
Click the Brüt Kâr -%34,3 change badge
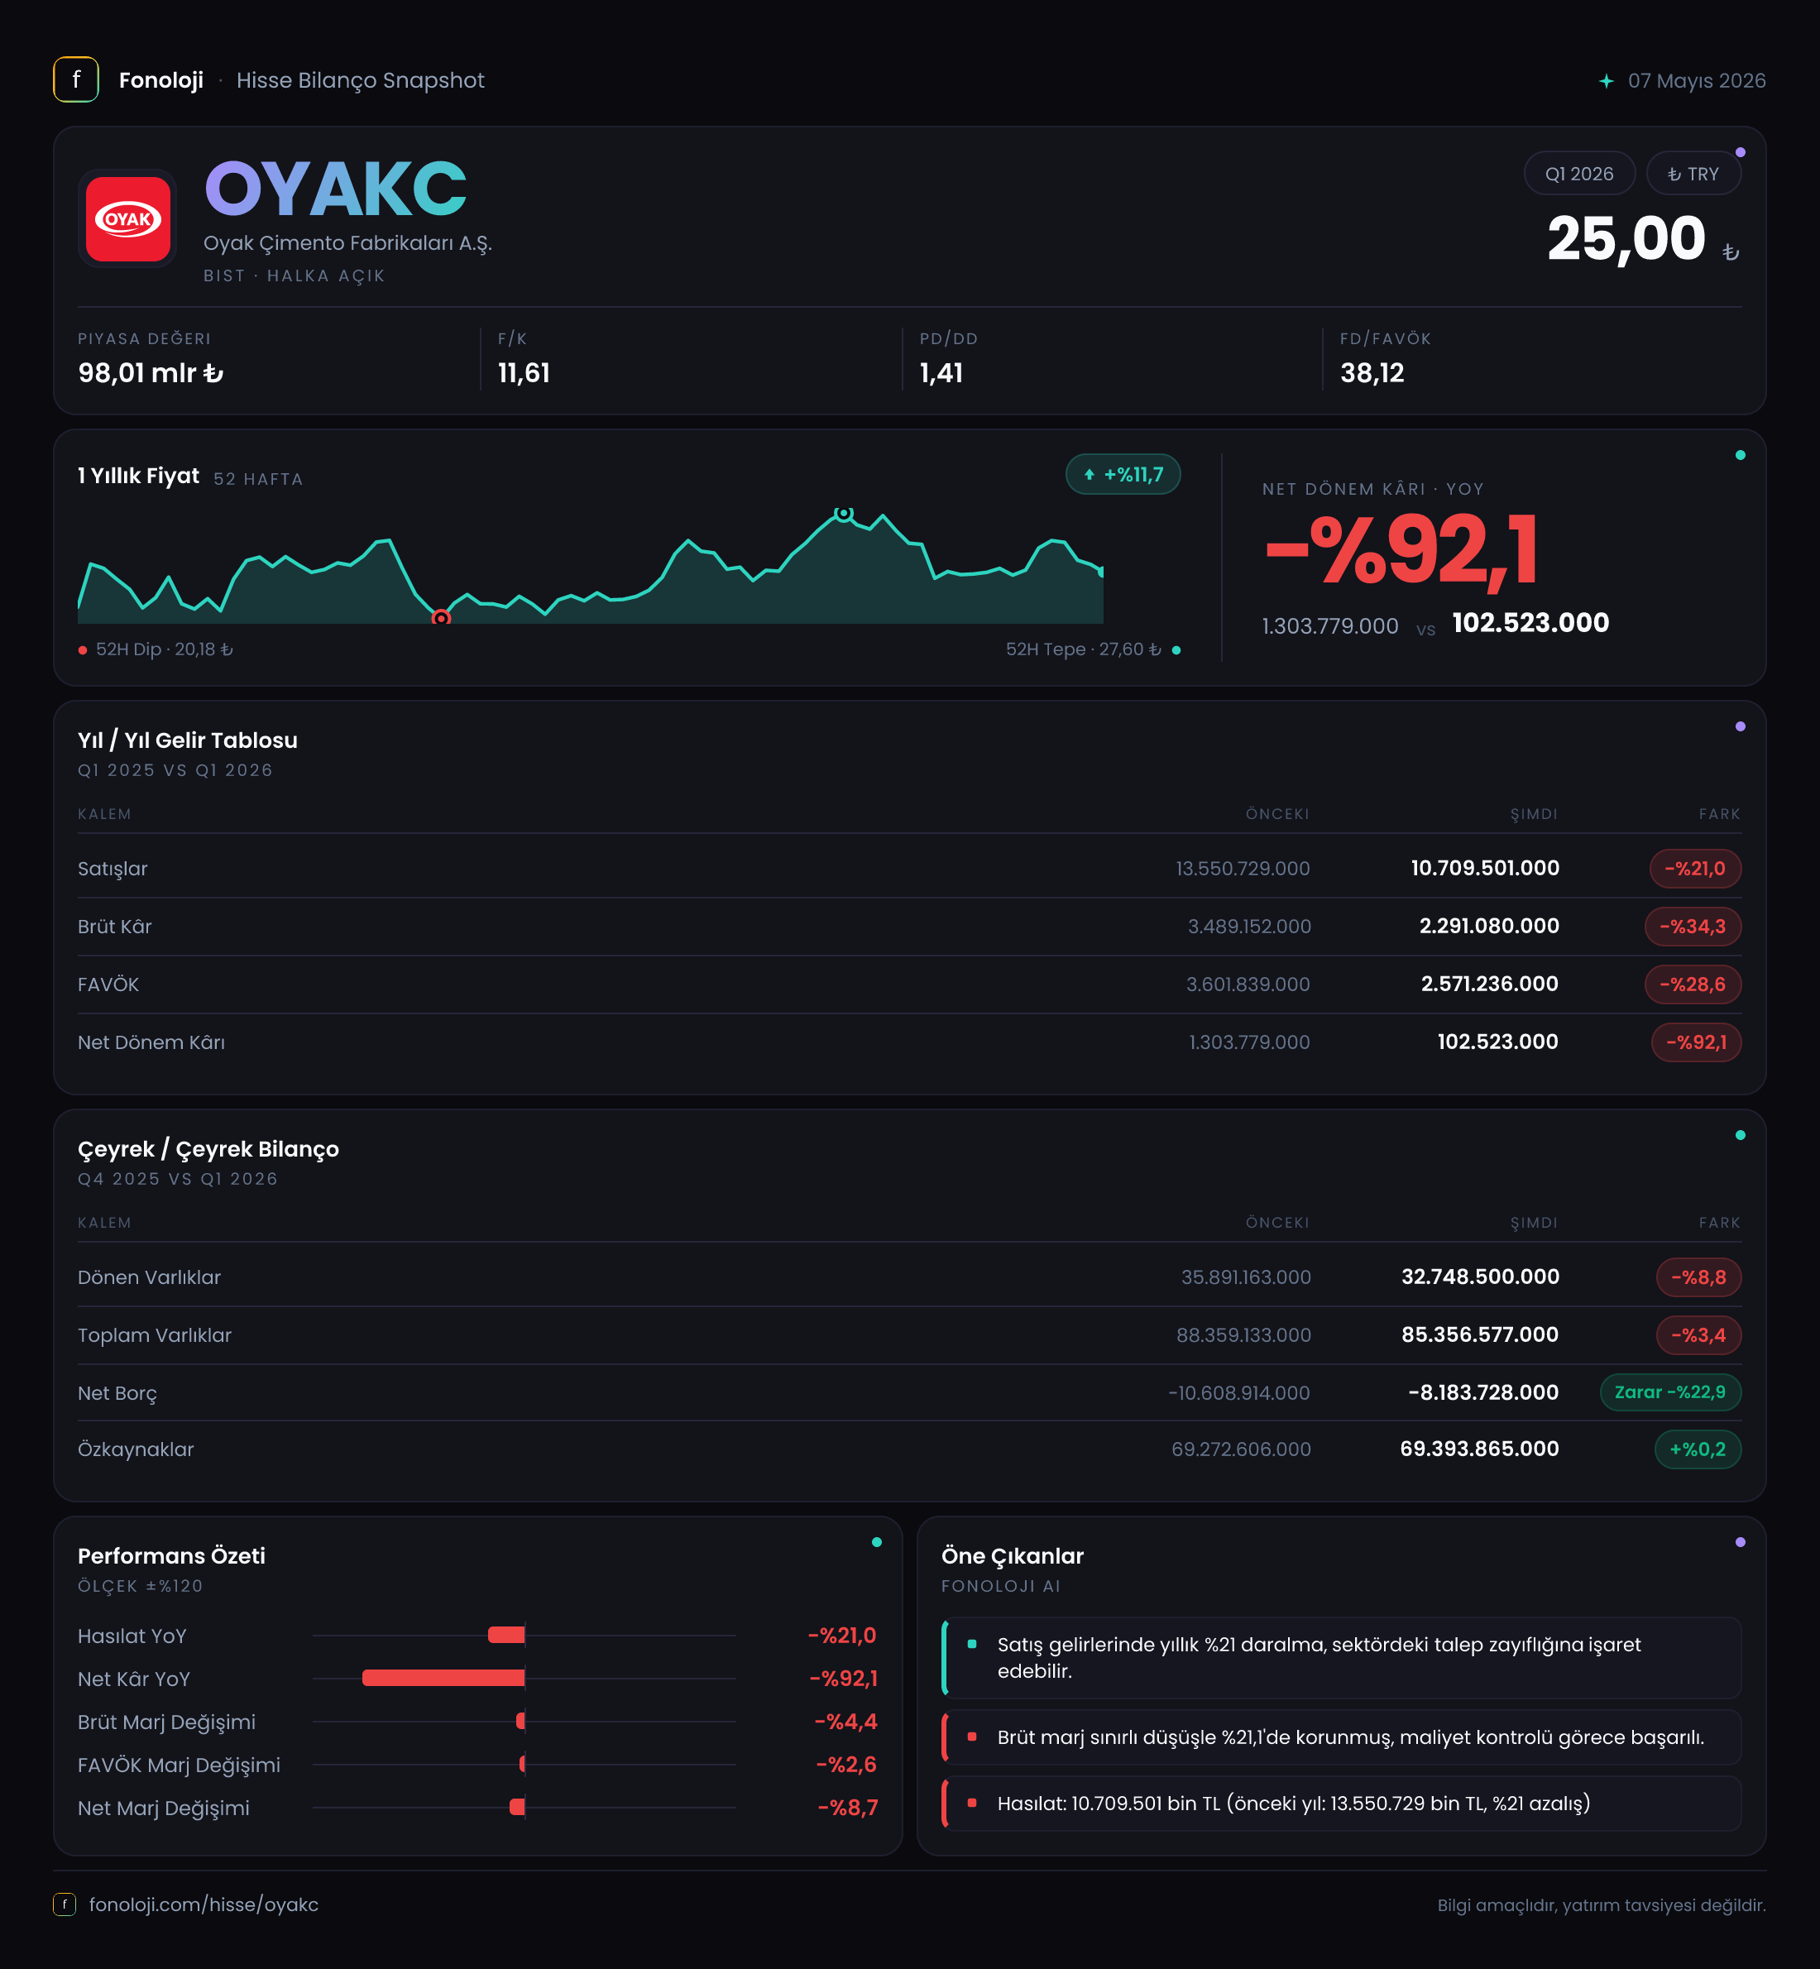point(1692,927)
